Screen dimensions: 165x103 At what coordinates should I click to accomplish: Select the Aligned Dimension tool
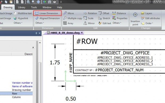[47, 18]
